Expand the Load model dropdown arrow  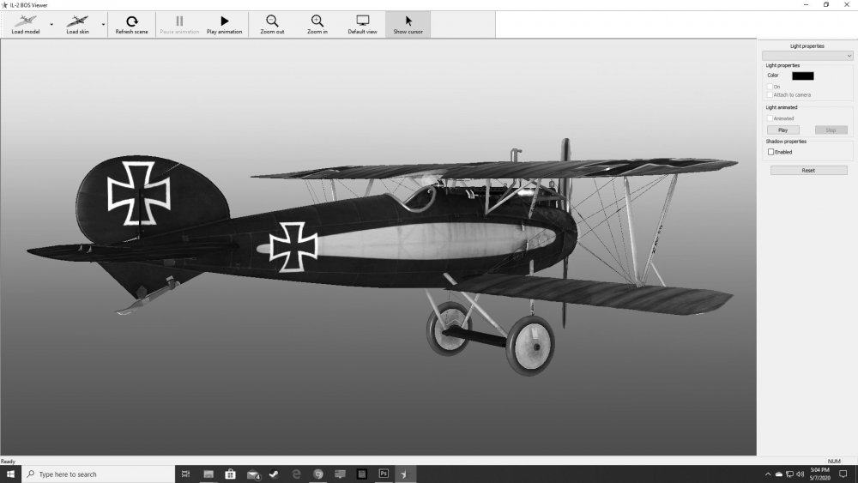pyautogui.click(x=51, y=25)
